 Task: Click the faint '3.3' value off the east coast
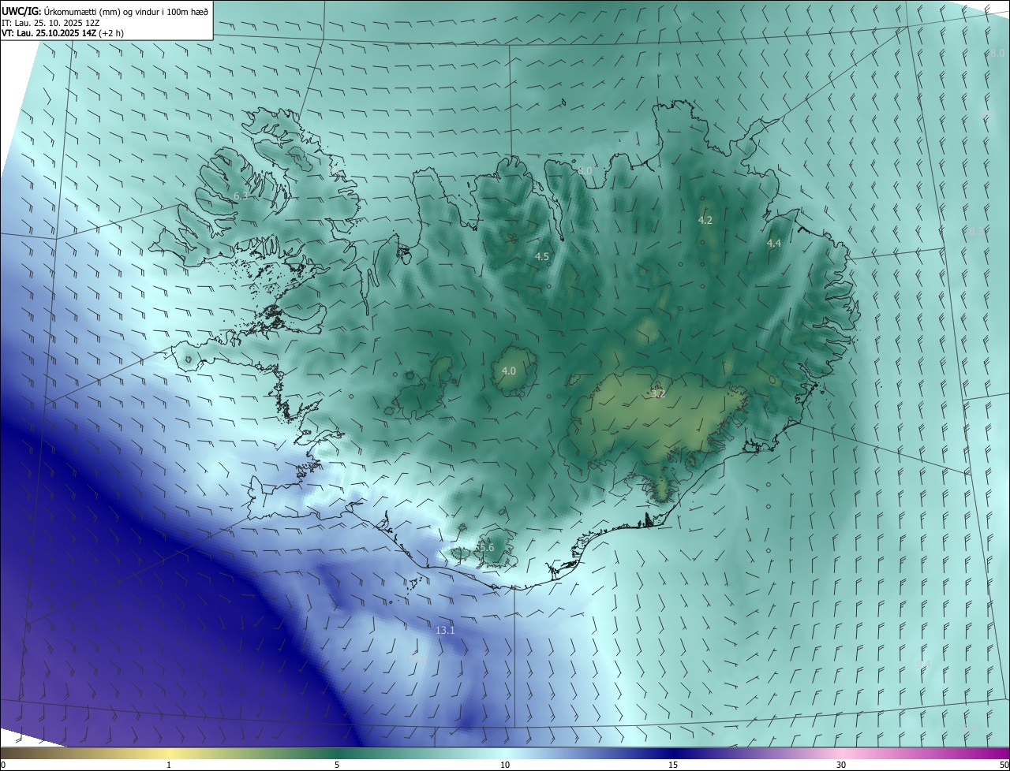977,232
